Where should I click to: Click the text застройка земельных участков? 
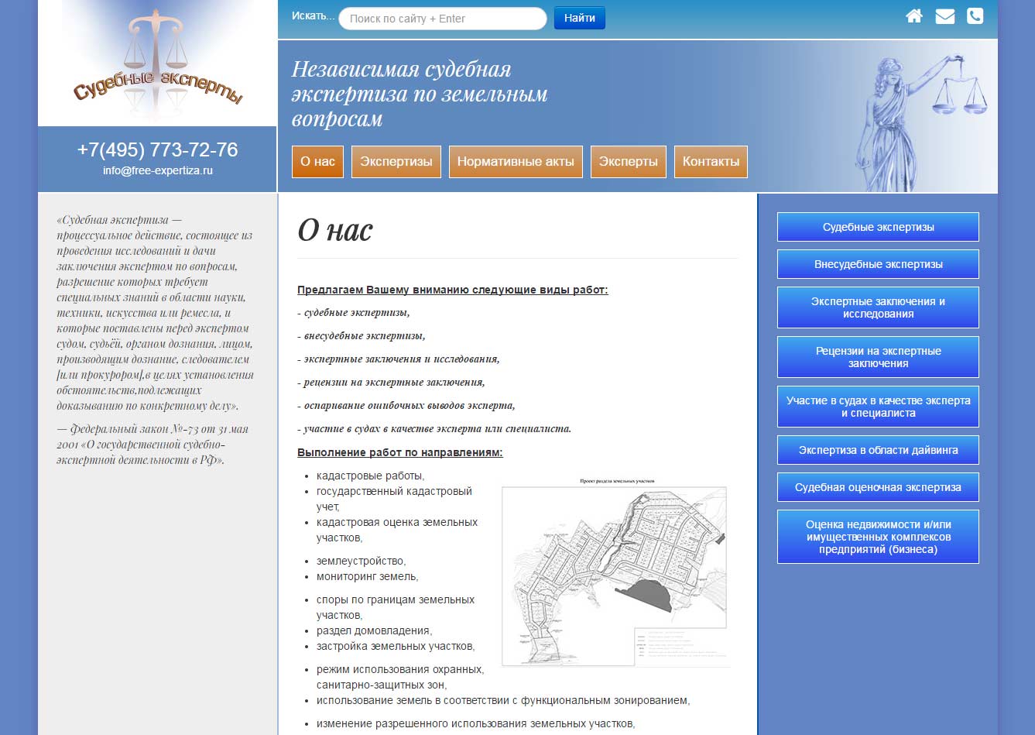coord(396,646)
